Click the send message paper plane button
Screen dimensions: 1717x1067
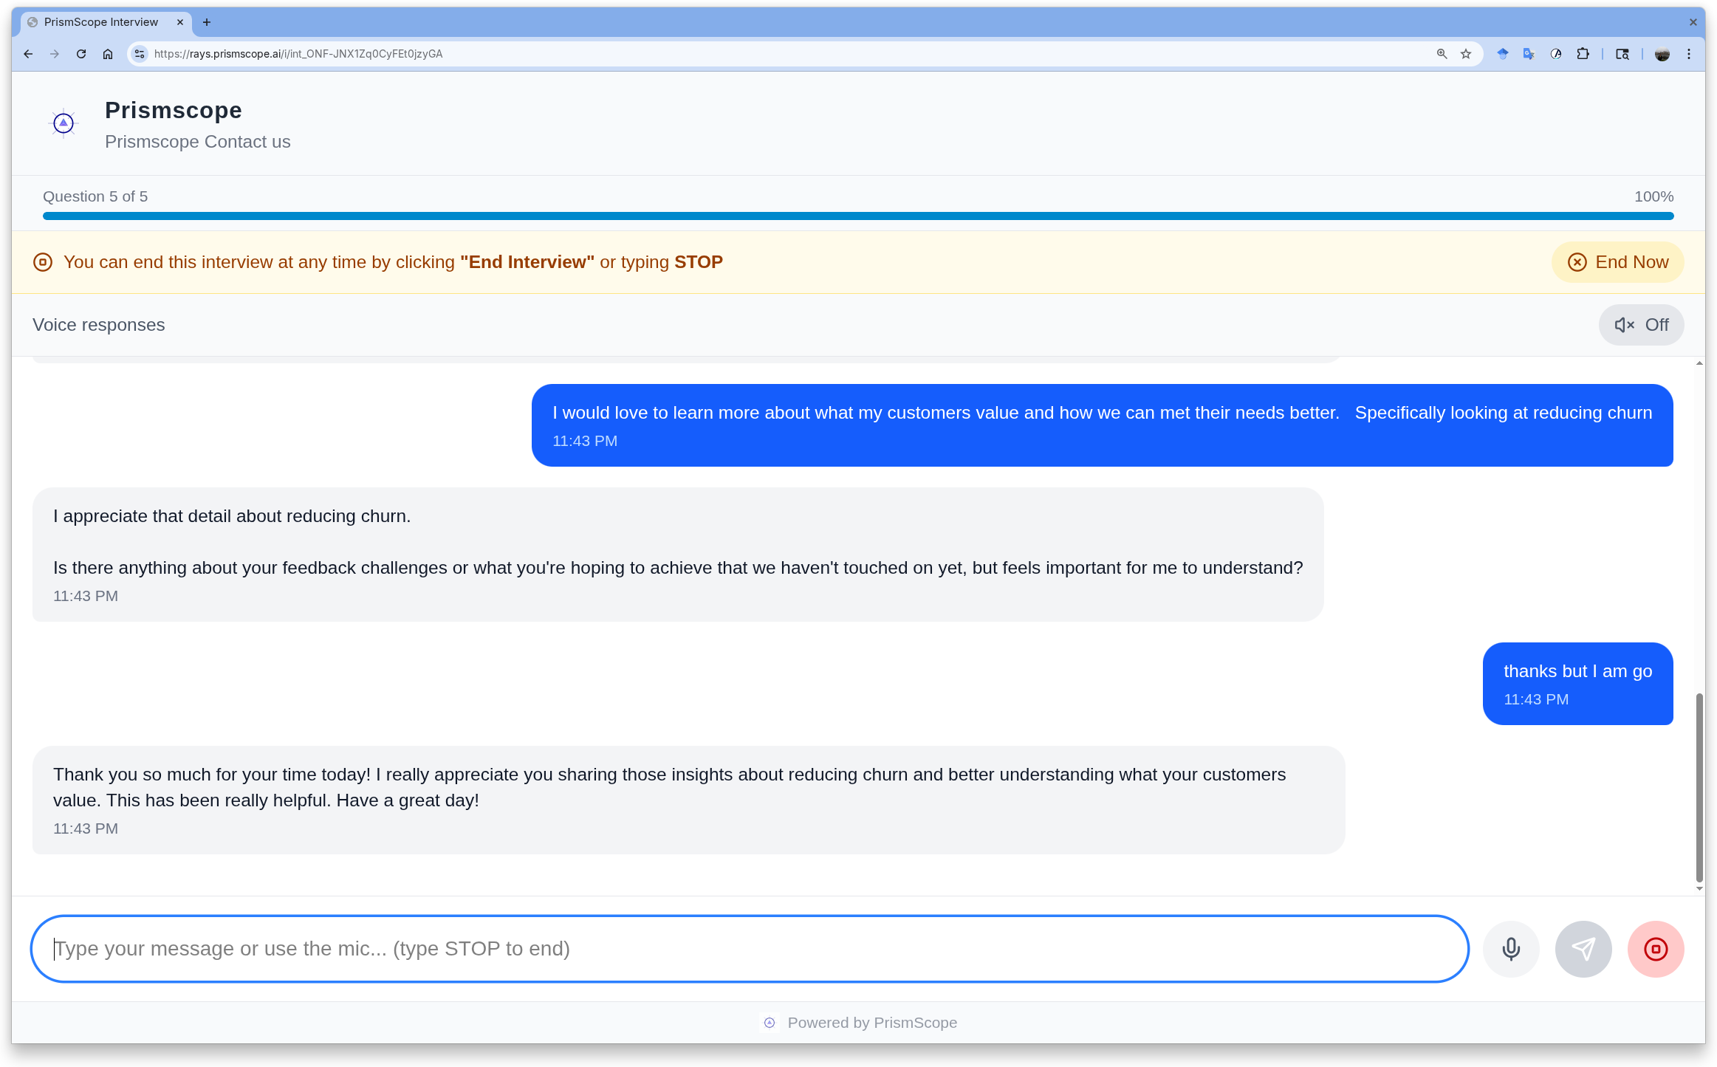[1583, 949]
